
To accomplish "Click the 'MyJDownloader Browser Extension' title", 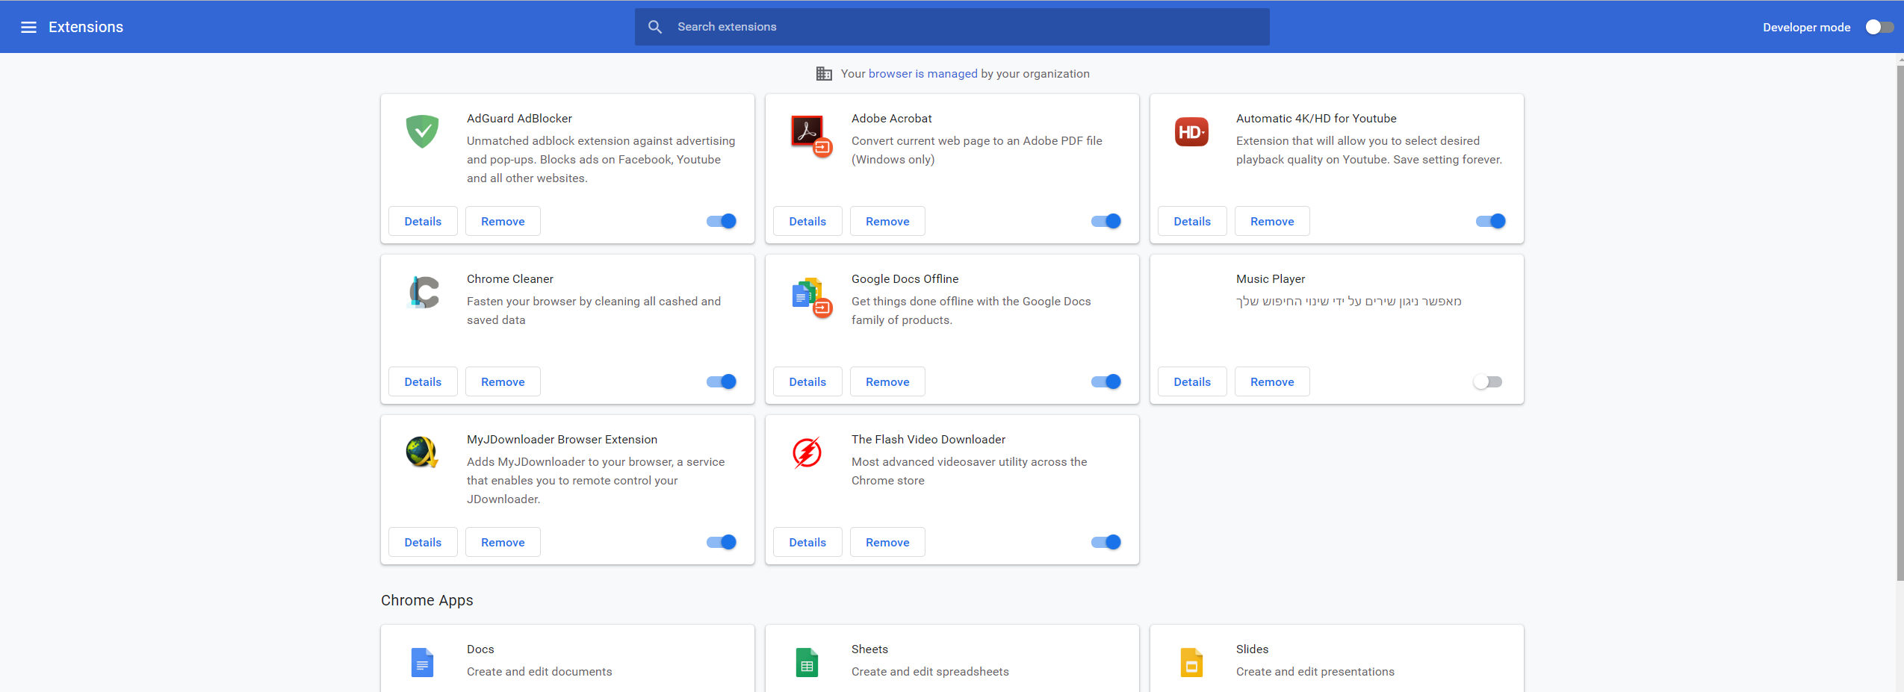I will click(x=562, y=439).
